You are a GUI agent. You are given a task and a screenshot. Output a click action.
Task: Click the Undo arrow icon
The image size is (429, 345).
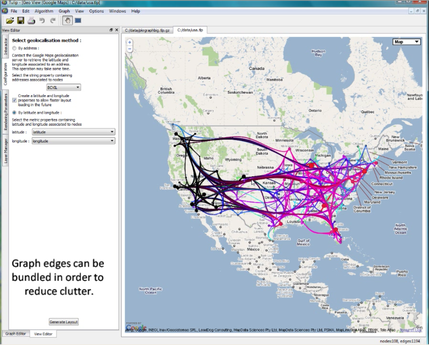tap(42, 21)
